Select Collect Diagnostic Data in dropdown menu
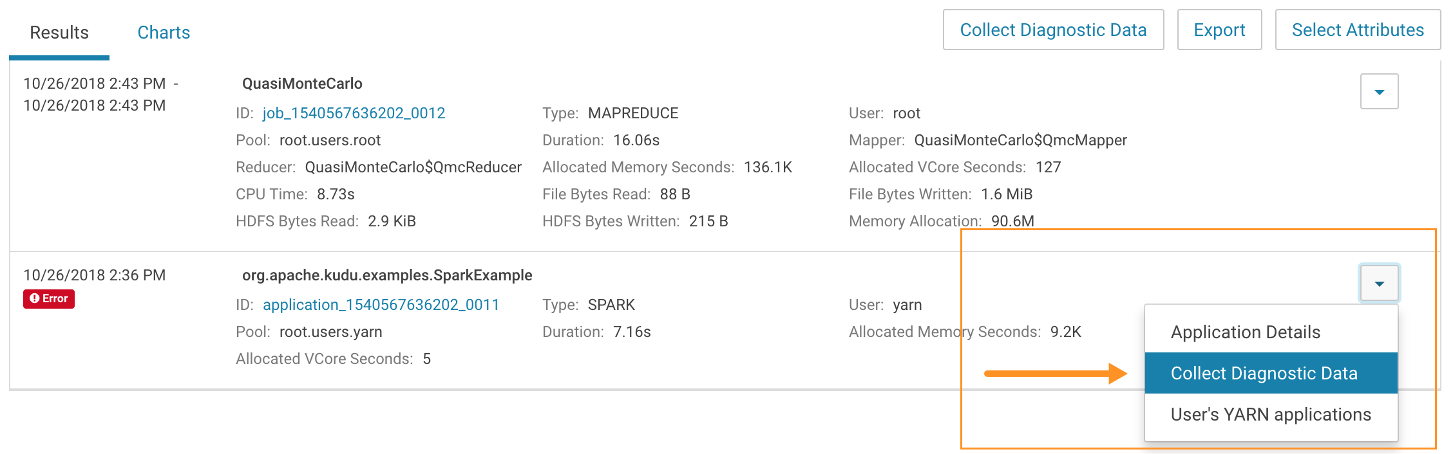The image size is (1453, 454). (1264, 374)
